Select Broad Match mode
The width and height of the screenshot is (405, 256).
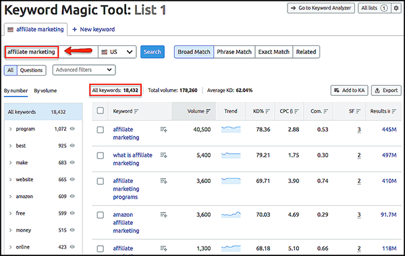pyautogui.click(x=194, y=52)
